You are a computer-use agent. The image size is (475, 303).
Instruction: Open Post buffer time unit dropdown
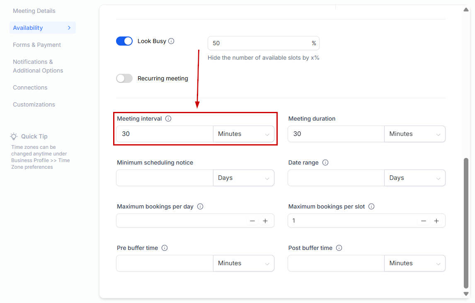click(x=414, y=263)
